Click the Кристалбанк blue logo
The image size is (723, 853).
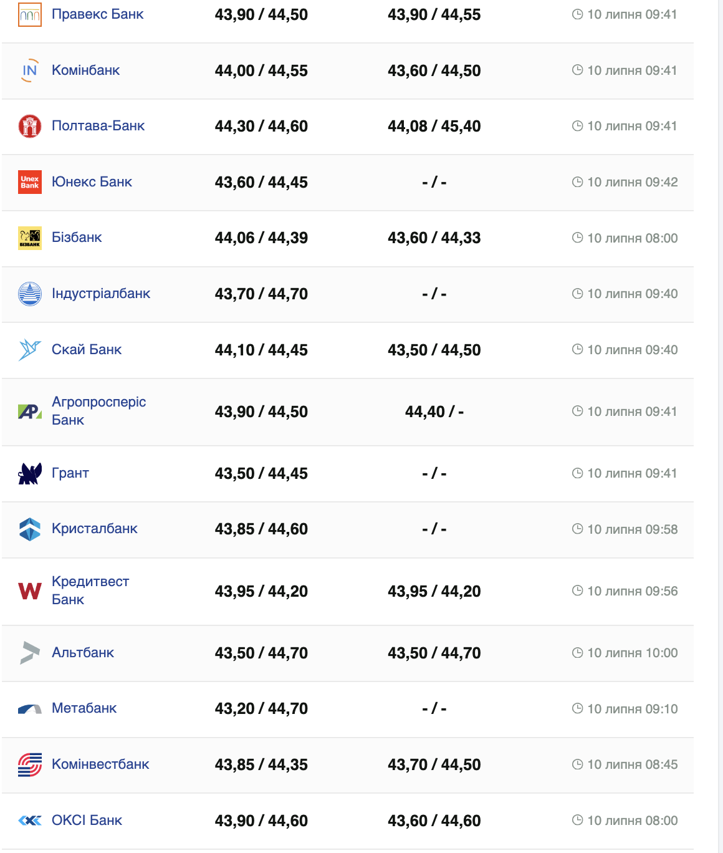click(x=30, y=529)
